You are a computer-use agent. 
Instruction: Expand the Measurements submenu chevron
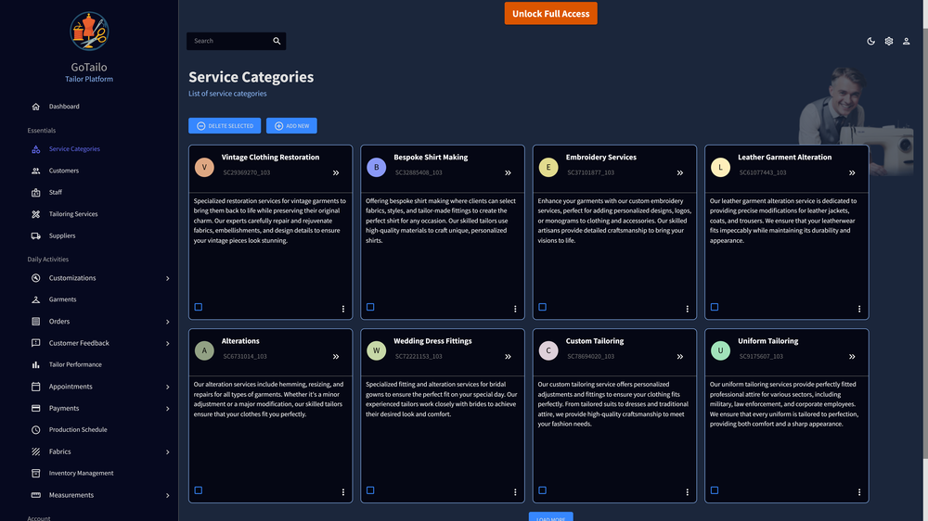click(167, 496)
